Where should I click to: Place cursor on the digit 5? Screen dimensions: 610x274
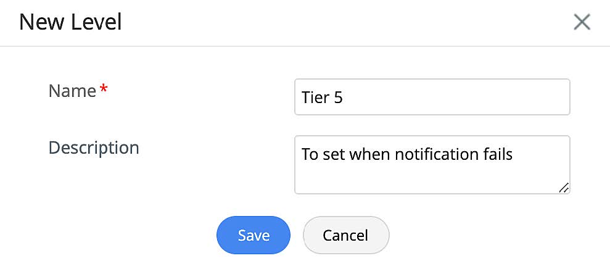[x=338, y=98]
